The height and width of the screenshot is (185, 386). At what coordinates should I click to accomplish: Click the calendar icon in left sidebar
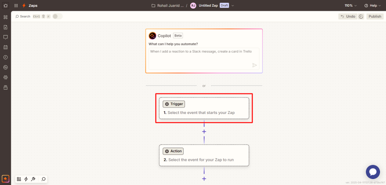(5, 47)
